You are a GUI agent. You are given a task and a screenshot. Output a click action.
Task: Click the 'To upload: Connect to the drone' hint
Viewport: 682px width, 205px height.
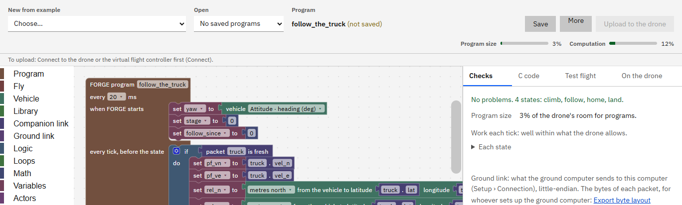(x=110, y=60)
